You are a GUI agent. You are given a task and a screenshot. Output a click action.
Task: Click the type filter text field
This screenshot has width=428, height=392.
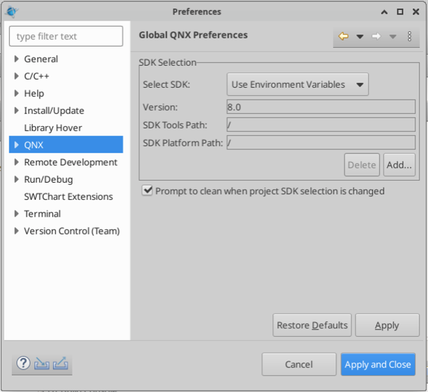66,37
